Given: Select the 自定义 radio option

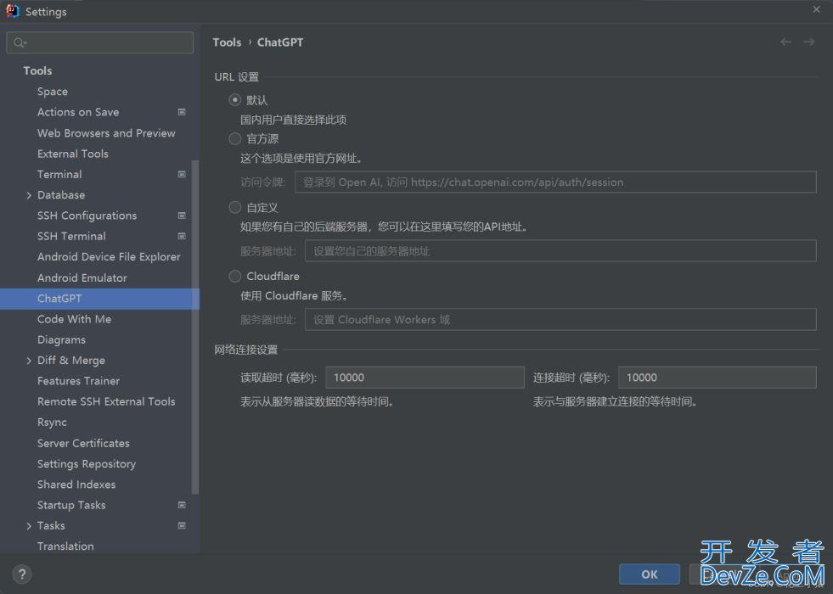Looking at the screenshot, I should [235, 207].
